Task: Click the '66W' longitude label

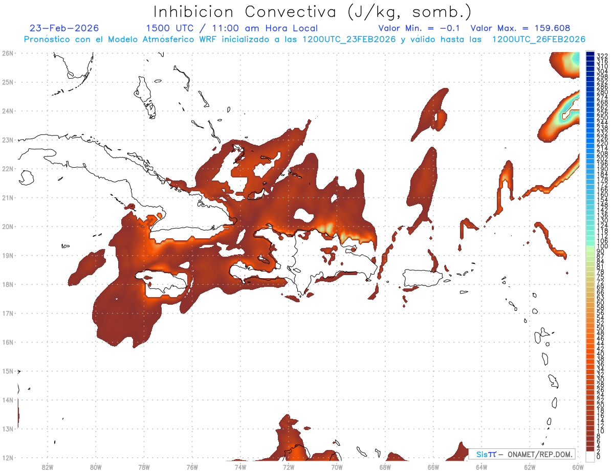Action: click(433, 467)
